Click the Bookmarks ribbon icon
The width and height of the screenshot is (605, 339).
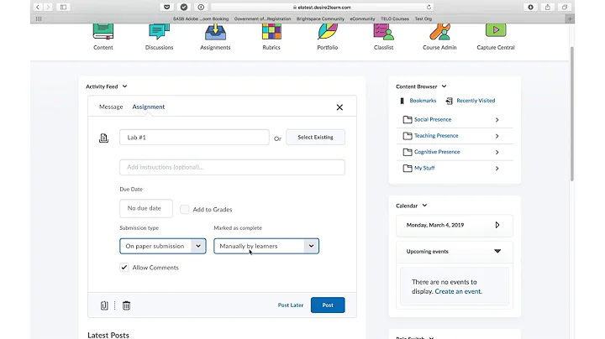[x=402, y=101]
